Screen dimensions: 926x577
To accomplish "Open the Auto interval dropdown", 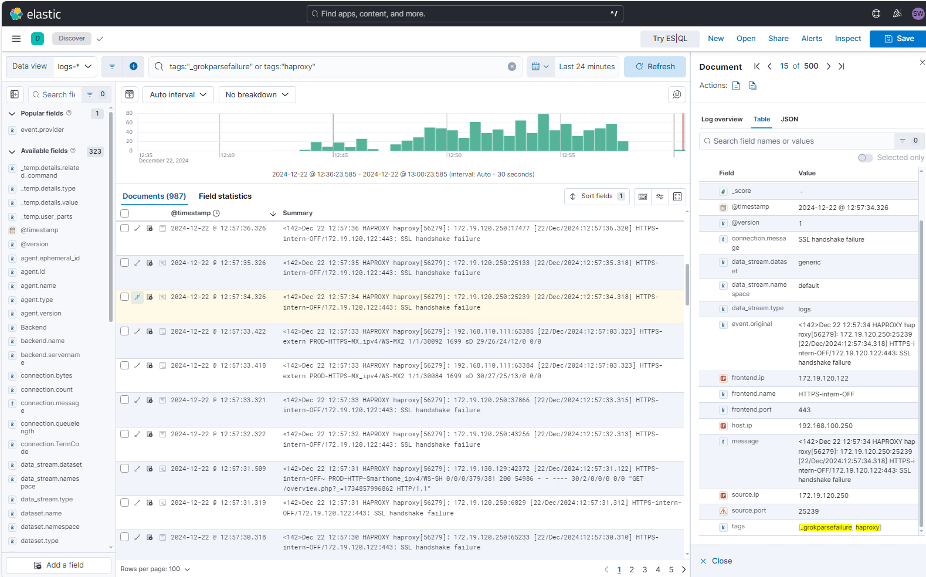I will point(178,94).
